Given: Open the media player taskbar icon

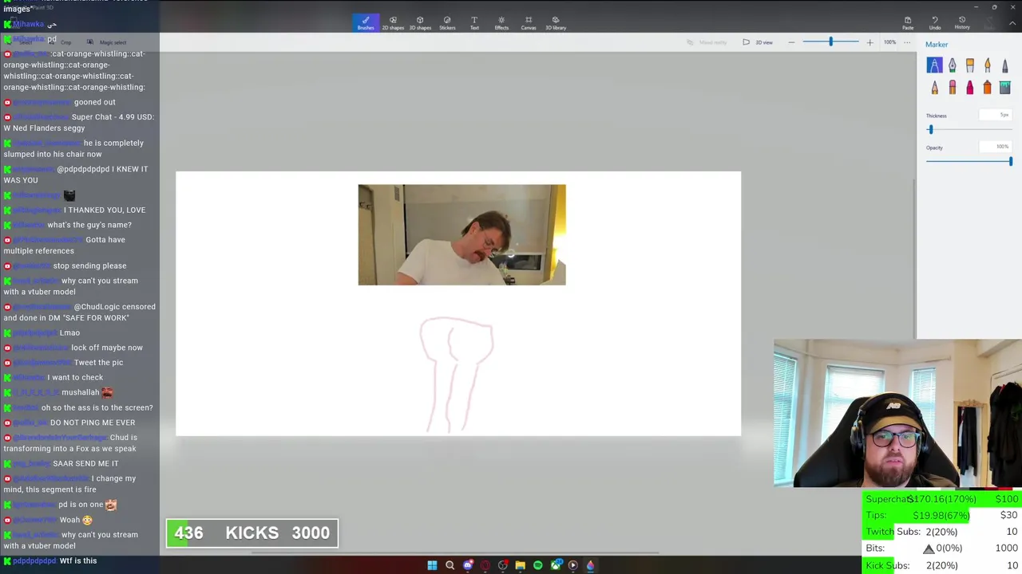Looking at the screenshot, I should pyautogui.click(x=572, y=565).
